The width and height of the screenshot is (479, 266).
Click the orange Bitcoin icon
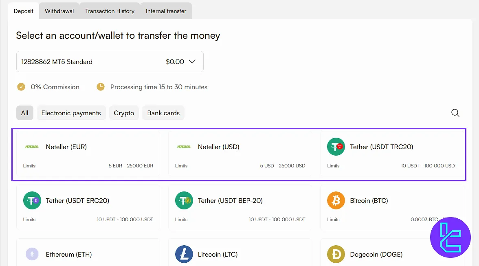336,200
